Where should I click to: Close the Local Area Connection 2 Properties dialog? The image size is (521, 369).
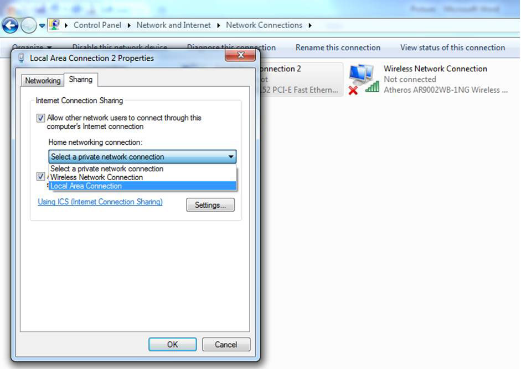point(240,55)
